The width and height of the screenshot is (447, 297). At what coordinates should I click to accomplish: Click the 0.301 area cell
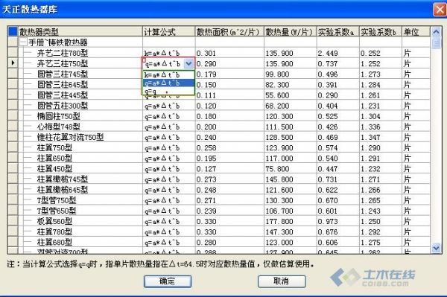[x=229, y=53]
